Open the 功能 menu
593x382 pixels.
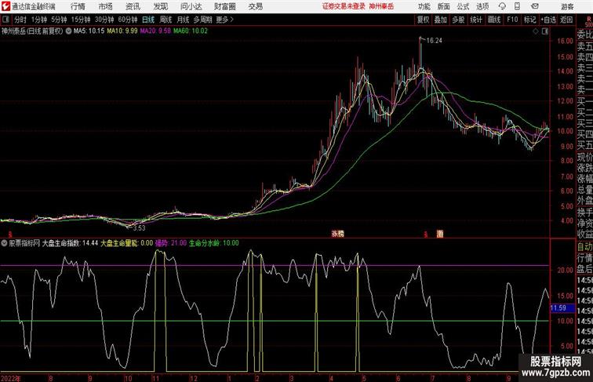[424, 6]
